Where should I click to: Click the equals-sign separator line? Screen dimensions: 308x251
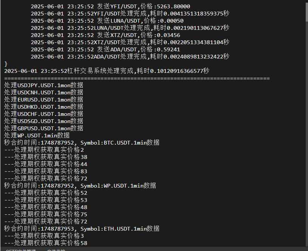137,78
